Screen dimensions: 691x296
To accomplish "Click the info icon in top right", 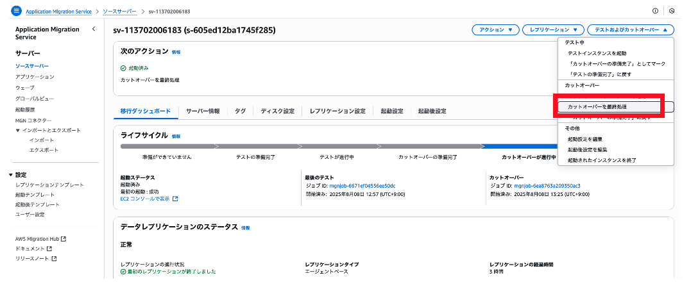I will click(x=655, y=11).
